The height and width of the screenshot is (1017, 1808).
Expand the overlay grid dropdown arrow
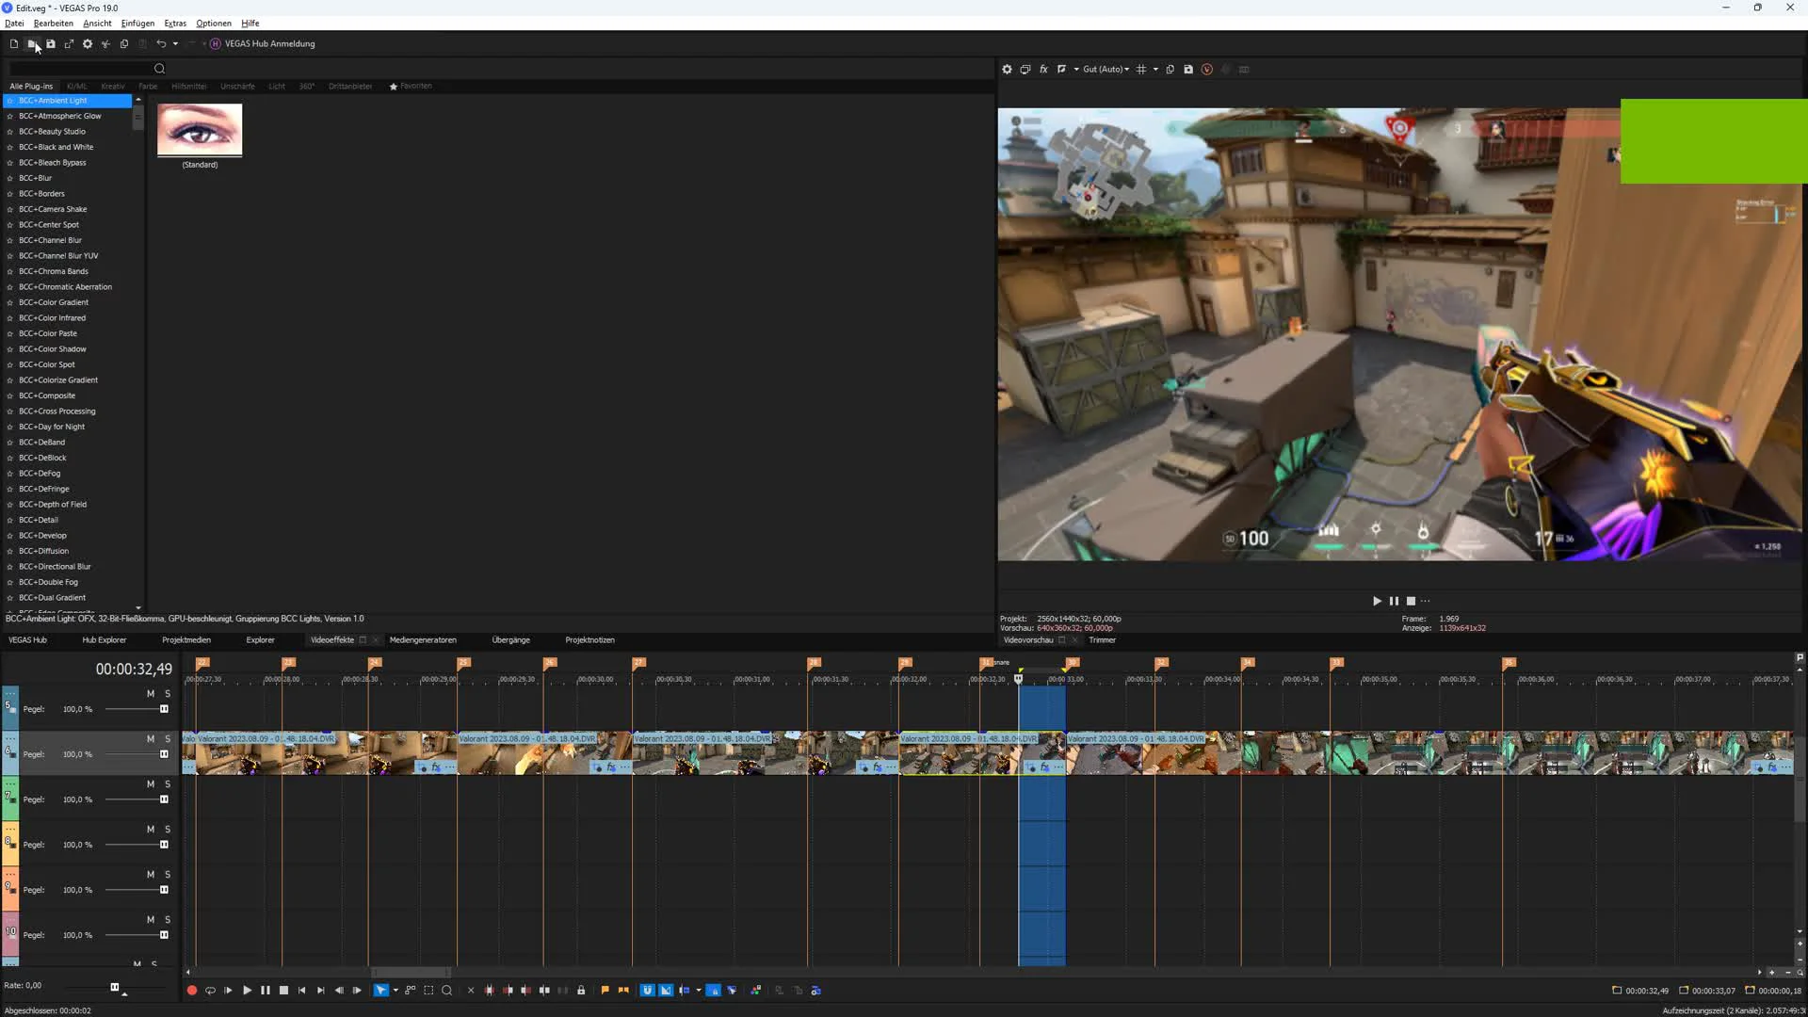1155,70
